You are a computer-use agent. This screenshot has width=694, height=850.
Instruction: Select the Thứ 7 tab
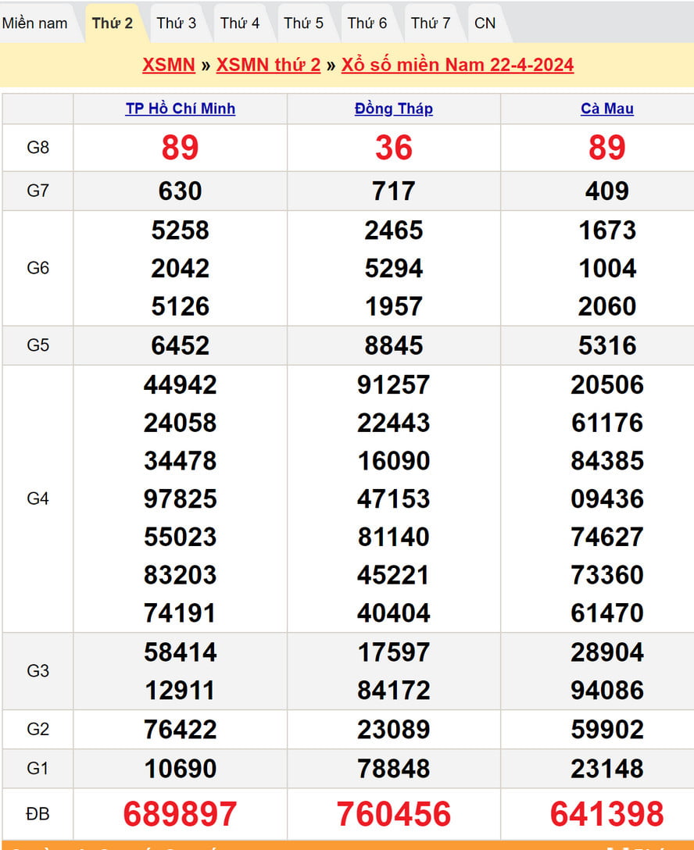pos(431,23)
